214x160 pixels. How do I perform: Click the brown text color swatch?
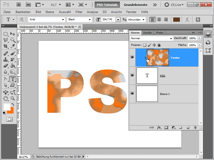[176, 19]
